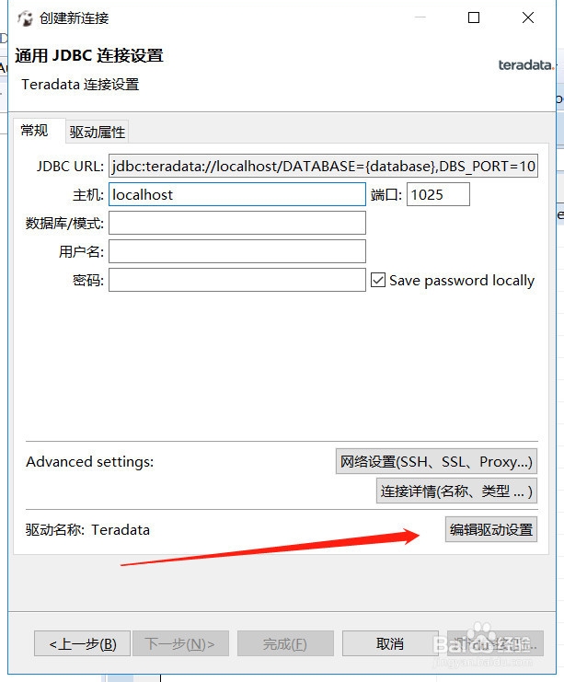Image resolution: width=564 pixels, height=682 pixels.
Task: Click the 端口 field showing 1025
Action: point(438,194)
